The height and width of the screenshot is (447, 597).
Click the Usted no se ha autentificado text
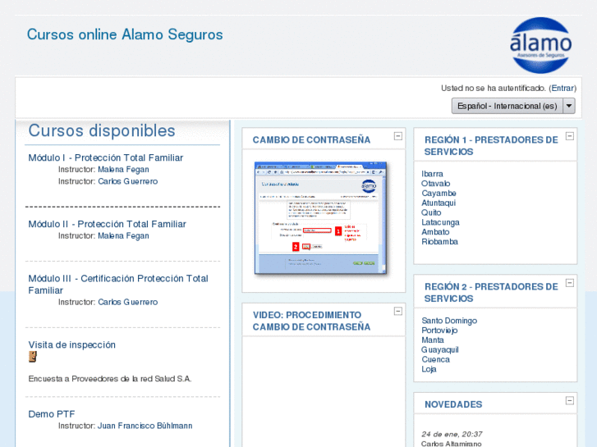click(x=494, y=89)
